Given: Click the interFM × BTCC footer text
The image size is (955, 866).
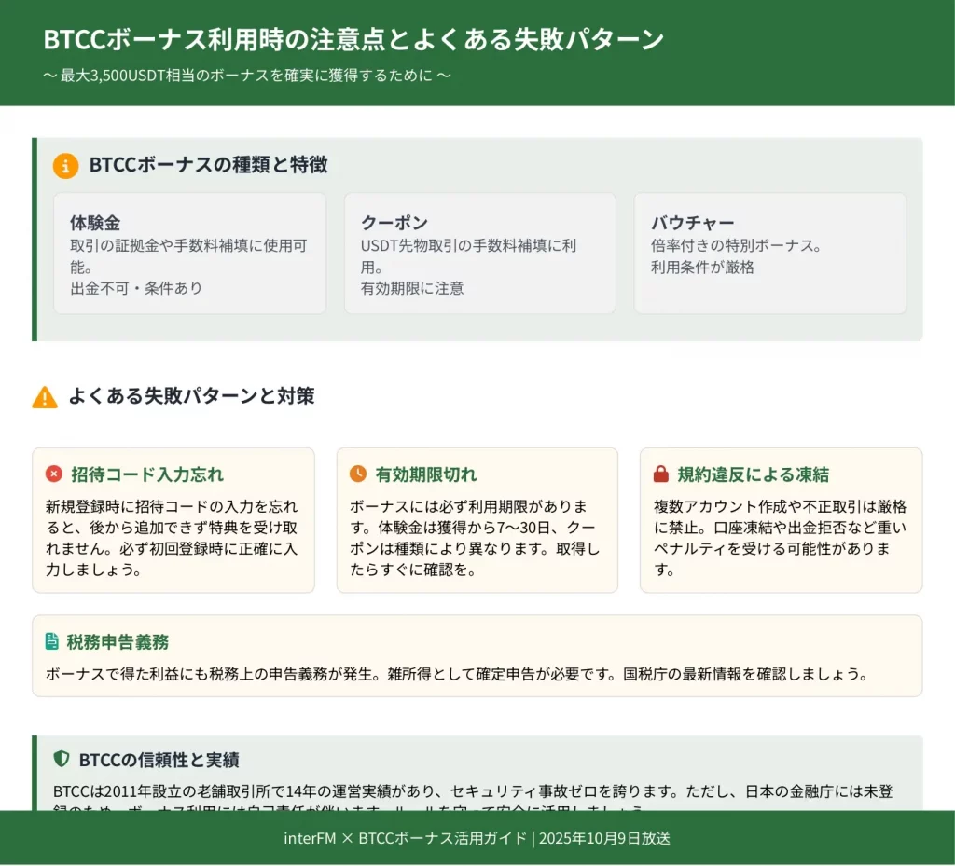Looking at the screenshot, I should 477,838.
